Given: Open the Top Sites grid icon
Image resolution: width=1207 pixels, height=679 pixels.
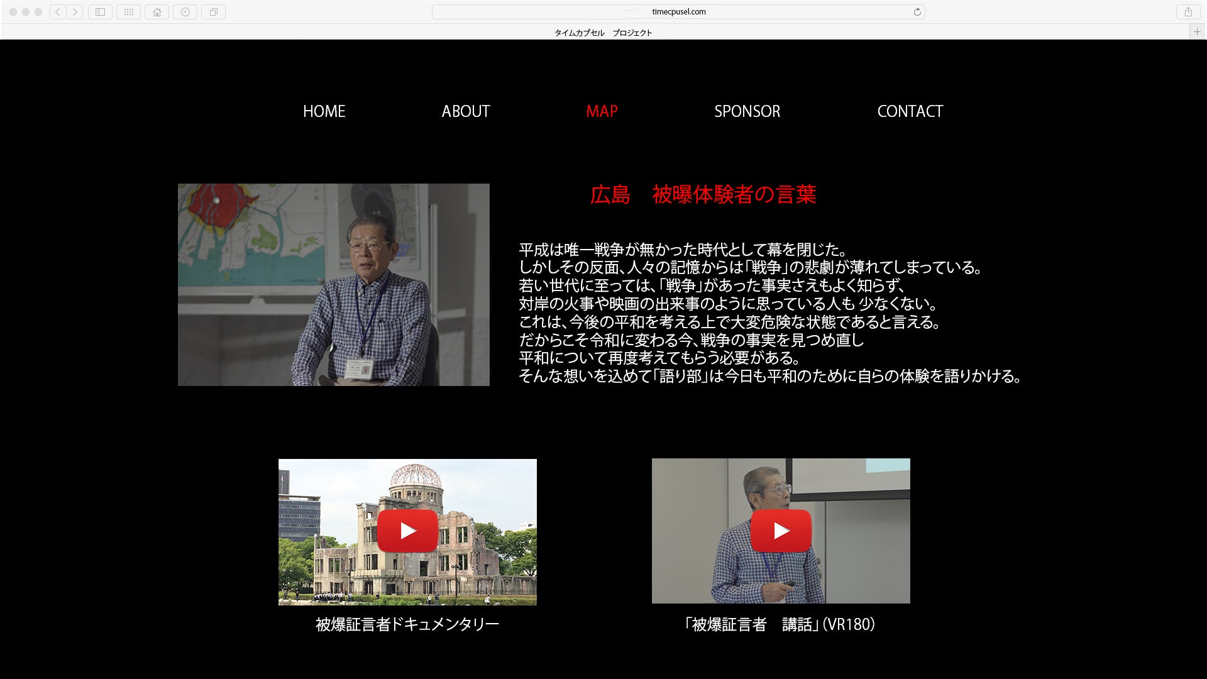Looking at the screenshot, I should pos(128,12).
